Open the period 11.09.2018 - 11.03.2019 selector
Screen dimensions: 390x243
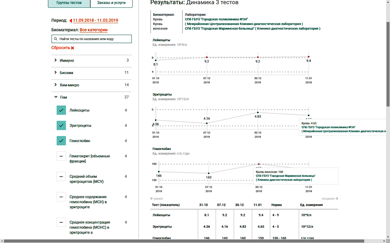(x=95, y=21)
